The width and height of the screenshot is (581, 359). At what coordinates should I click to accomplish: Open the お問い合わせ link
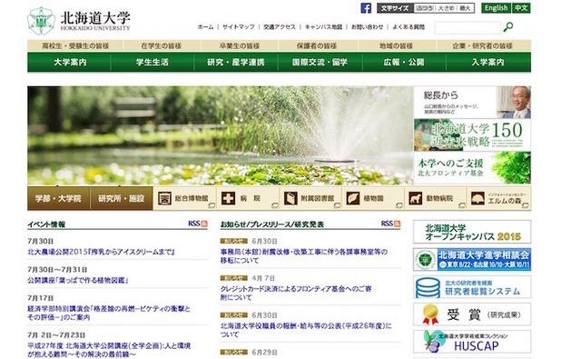[367, 27]
